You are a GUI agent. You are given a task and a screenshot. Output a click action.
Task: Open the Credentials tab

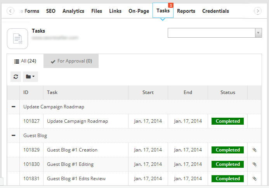pyautogui.click(x=216, y=11)
